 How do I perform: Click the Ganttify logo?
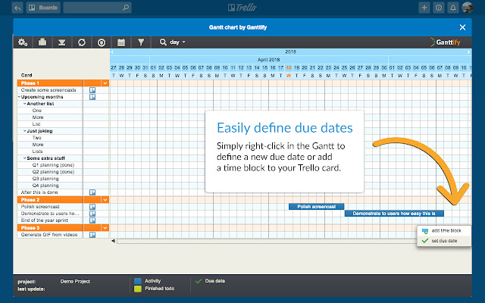pos(445,42)
